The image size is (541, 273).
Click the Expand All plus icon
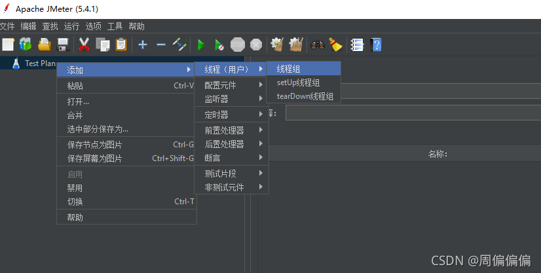pos(143,45)
